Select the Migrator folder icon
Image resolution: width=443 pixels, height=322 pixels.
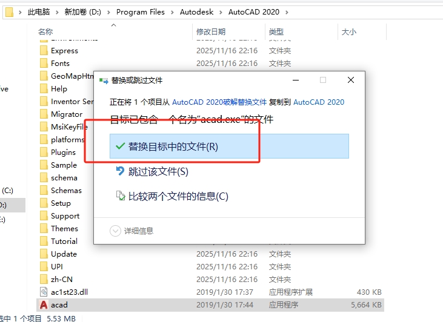[44, 114]
